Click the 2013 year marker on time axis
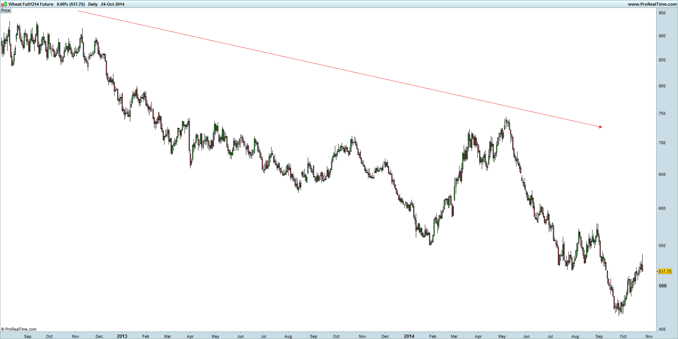Screen dimensions: 678x339 click(122, 336)
